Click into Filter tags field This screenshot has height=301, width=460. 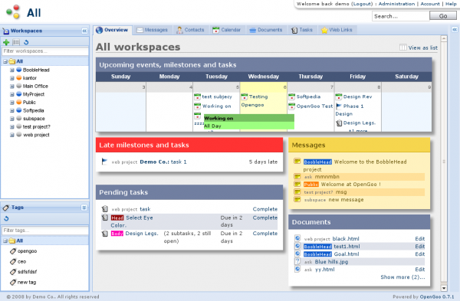click(45, 231)
